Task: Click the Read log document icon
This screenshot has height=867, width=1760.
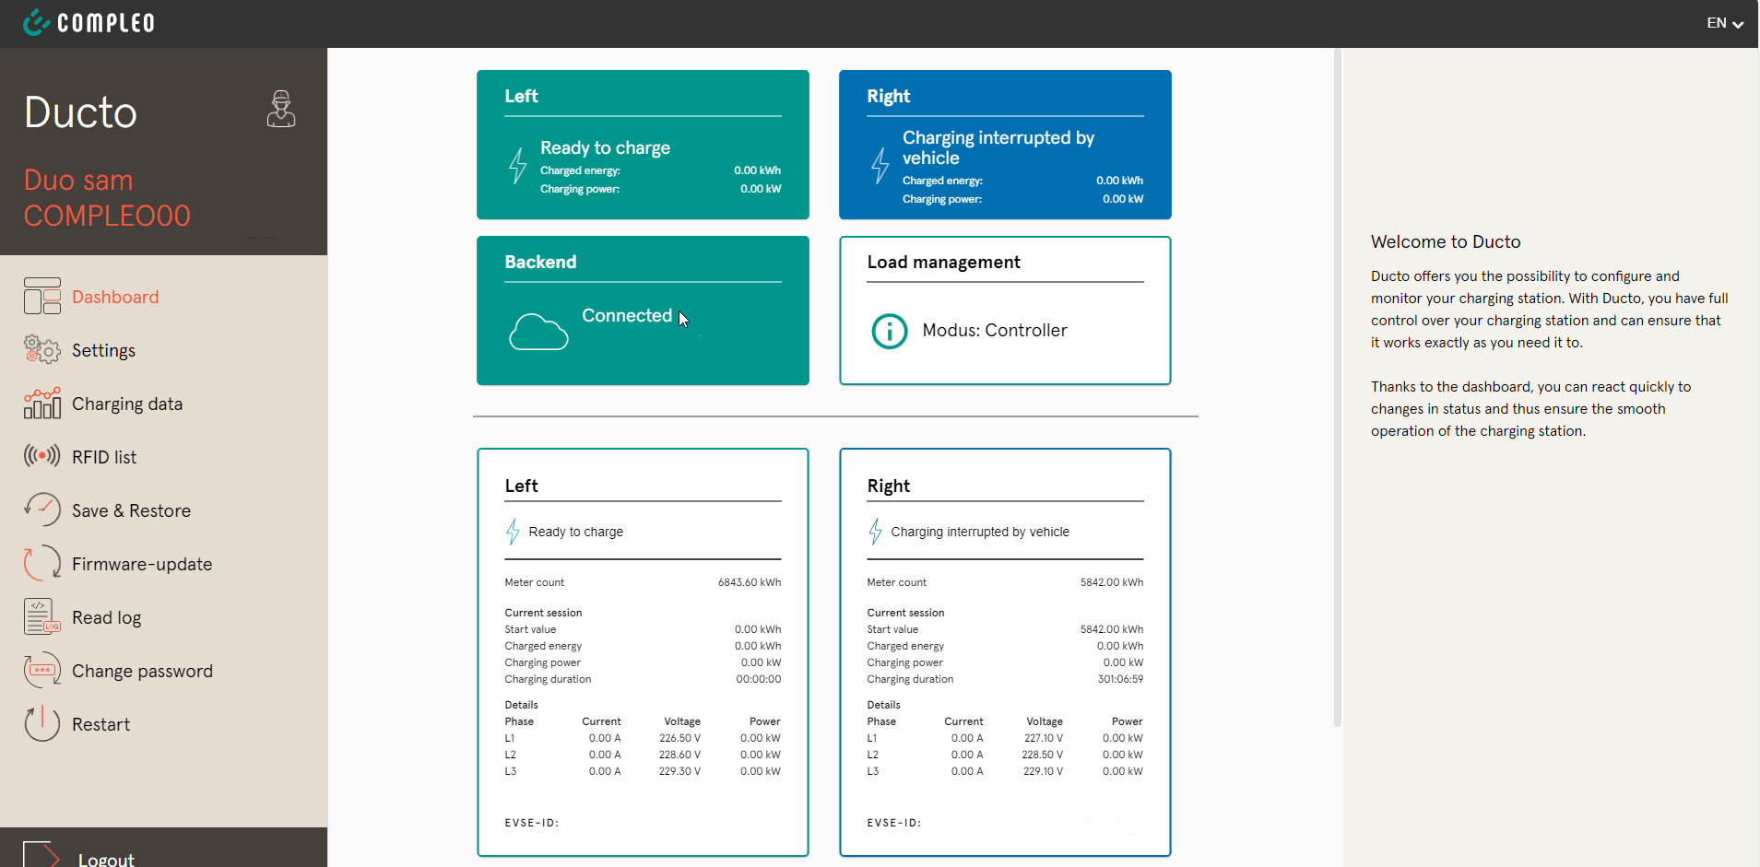Action: click(x=42, y=616)
